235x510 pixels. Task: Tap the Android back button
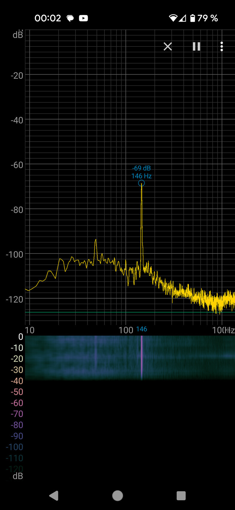pos(54,496)
